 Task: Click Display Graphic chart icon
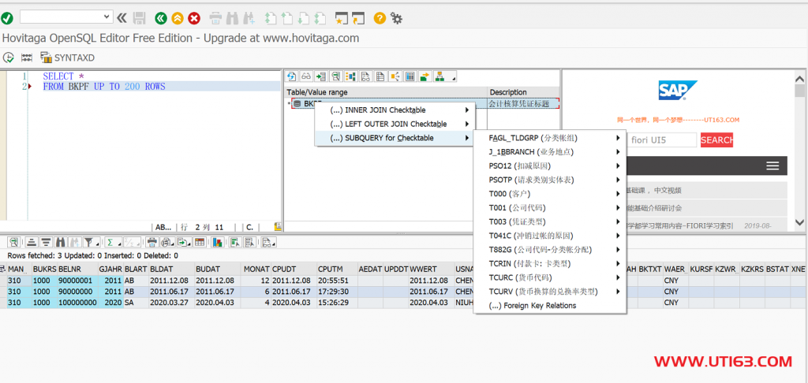click(217, 242)
